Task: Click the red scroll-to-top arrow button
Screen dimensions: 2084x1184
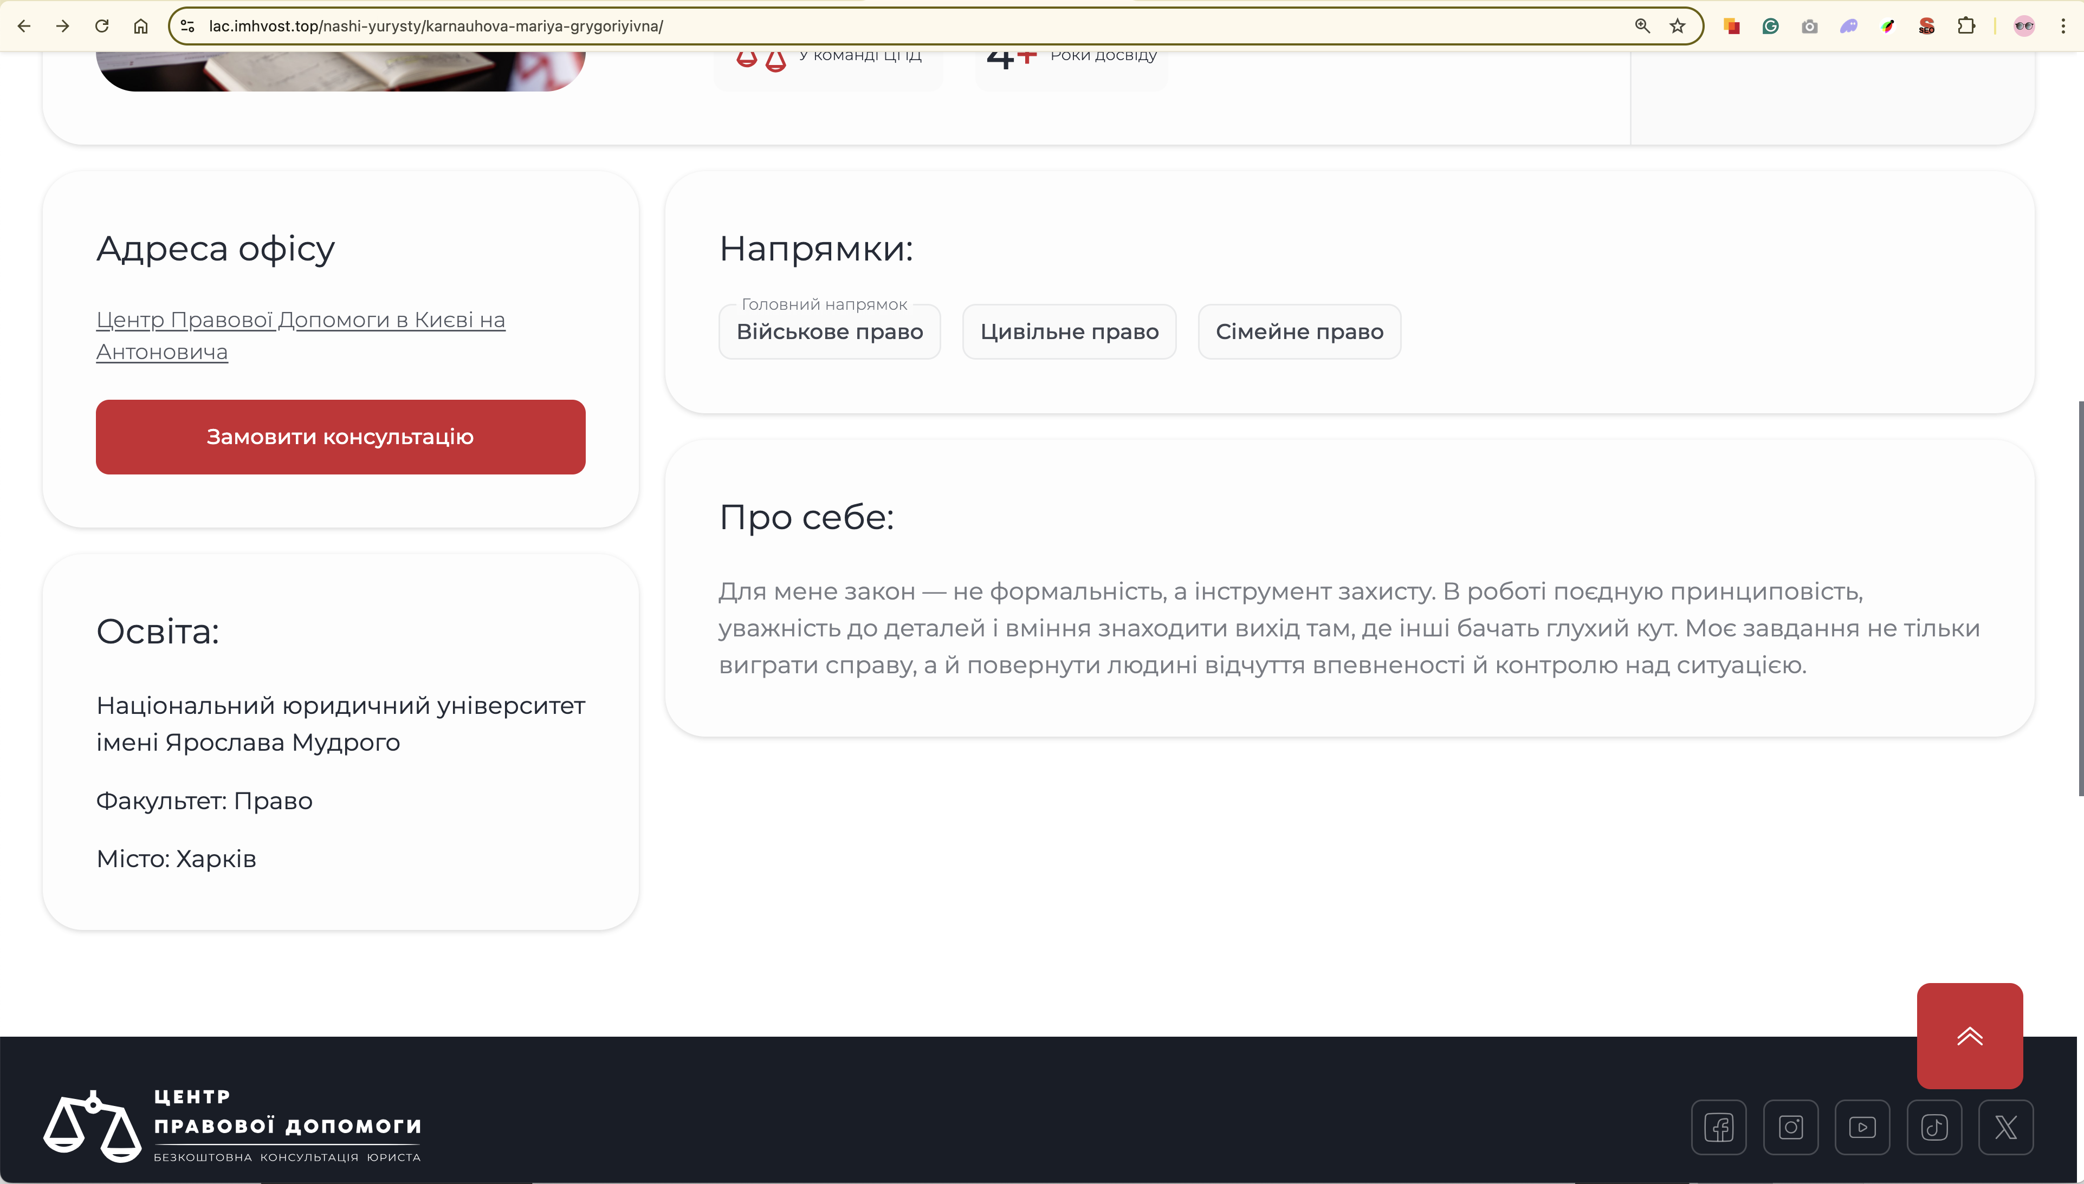Action: pos(1969,1035)
